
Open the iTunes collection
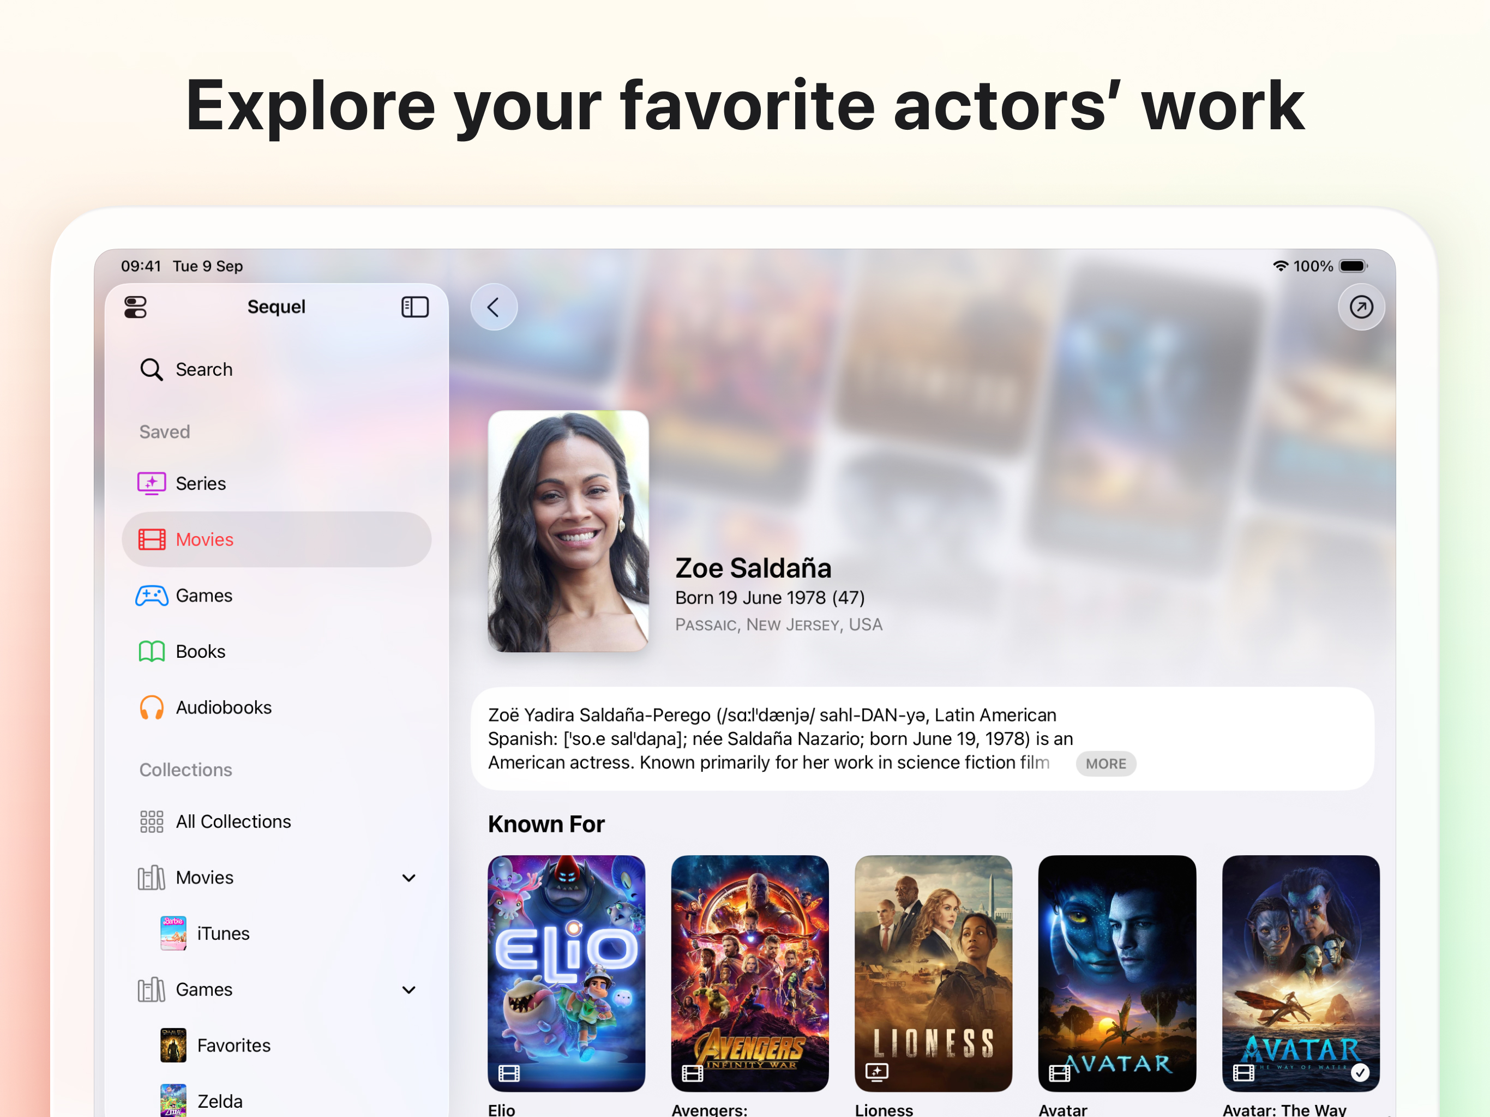click(x=276, y=934)
